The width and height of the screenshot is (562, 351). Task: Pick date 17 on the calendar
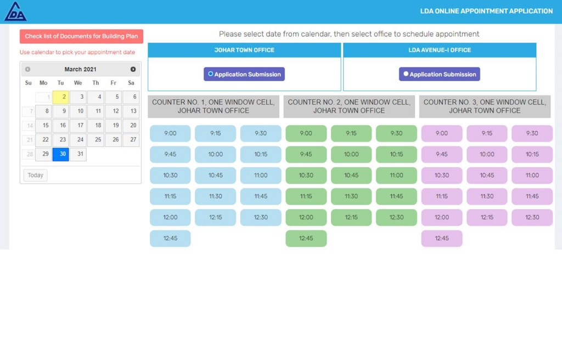(x=78, y=126)
